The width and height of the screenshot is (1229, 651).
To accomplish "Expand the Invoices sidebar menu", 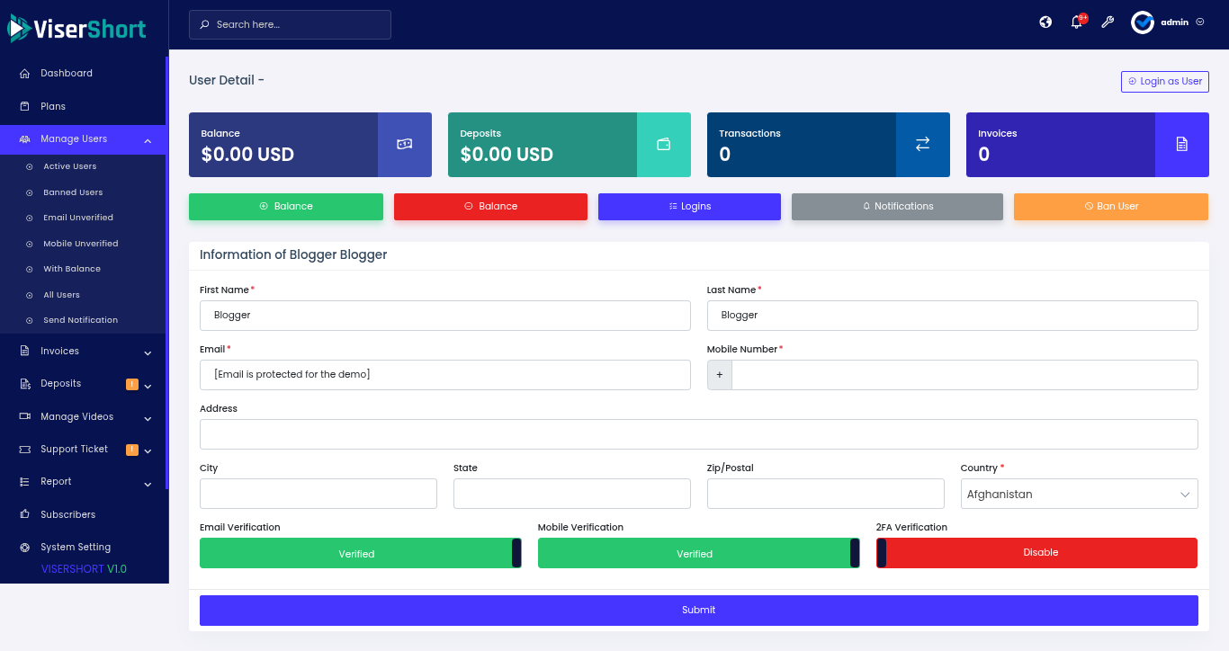I will (x=84, y=352).
